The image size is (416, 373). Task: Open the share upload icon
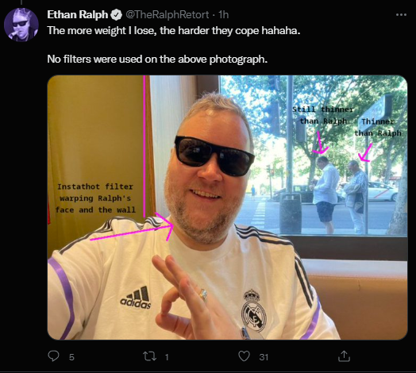[344, 356]
